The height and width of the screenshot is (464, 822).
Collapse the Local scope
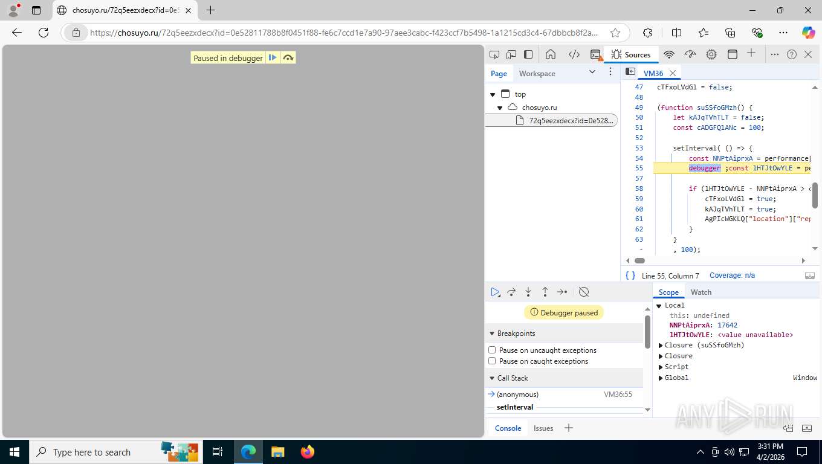pos(659,306)
